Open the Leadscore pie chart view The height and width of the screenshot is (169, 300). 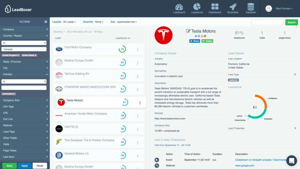pyautogui.click(x=197, y=8)
